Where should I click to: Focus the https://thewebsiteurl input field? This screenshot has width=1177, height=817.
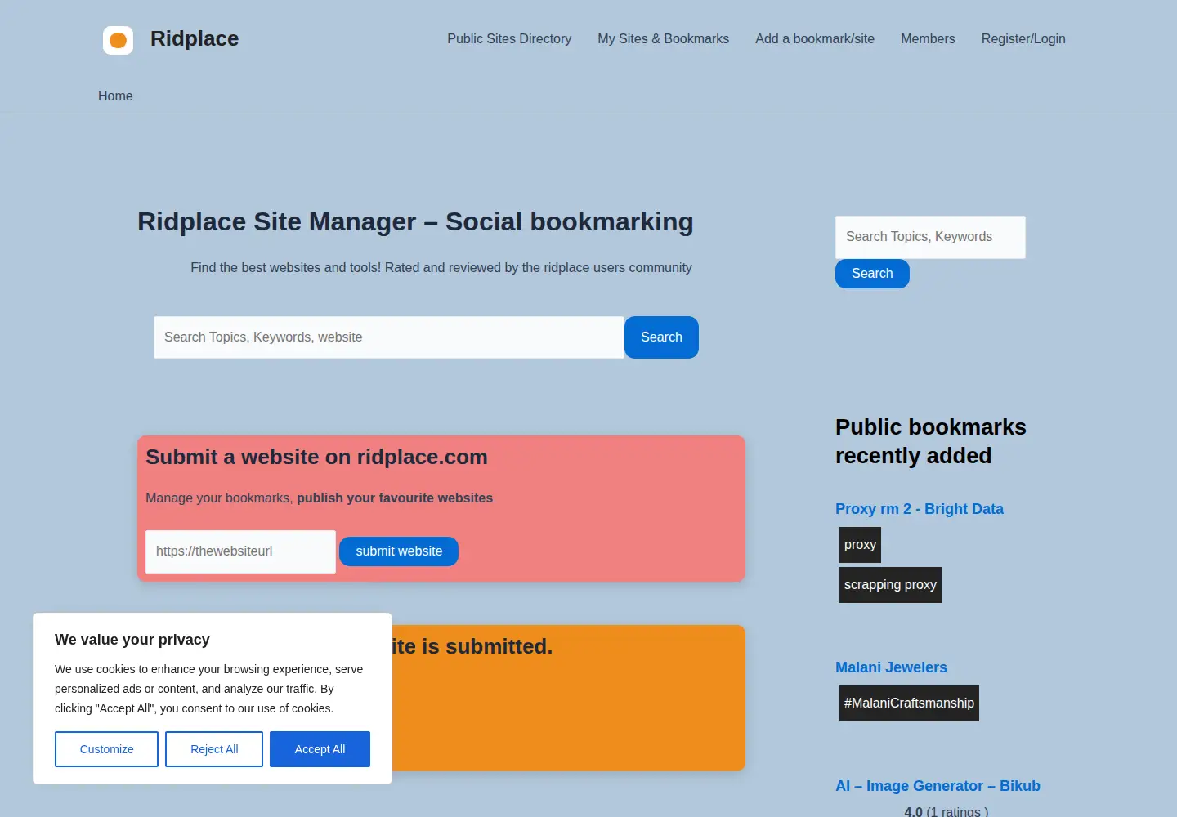[x=240, y=551]
